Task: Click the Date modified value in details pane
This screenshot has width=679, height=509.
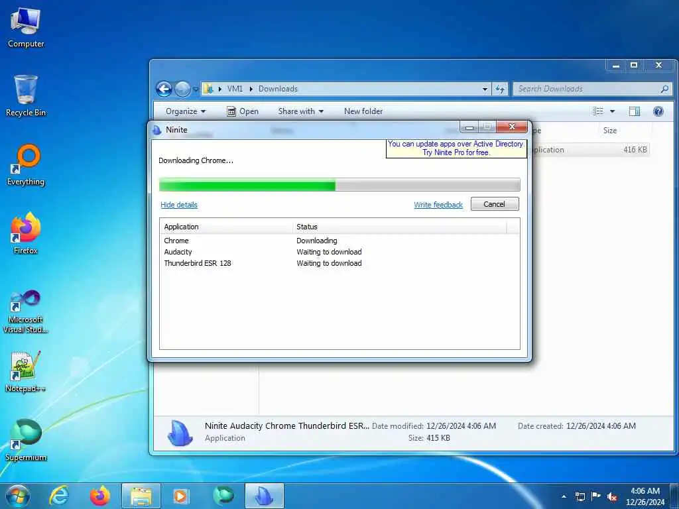Action: (x=462, y=426)
